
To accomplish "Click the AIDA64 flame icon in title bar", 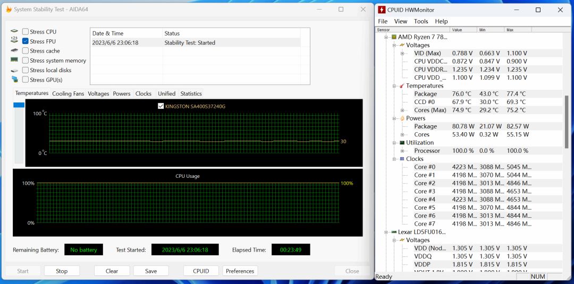I will point(9,9).
